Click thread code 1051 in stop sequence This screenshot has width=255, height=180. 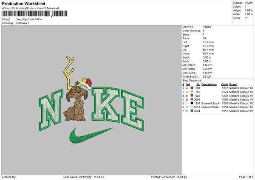click(x=225, y=111)
